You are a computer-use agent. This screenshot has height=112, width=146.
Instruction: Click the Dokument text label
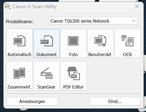(46, 55)
